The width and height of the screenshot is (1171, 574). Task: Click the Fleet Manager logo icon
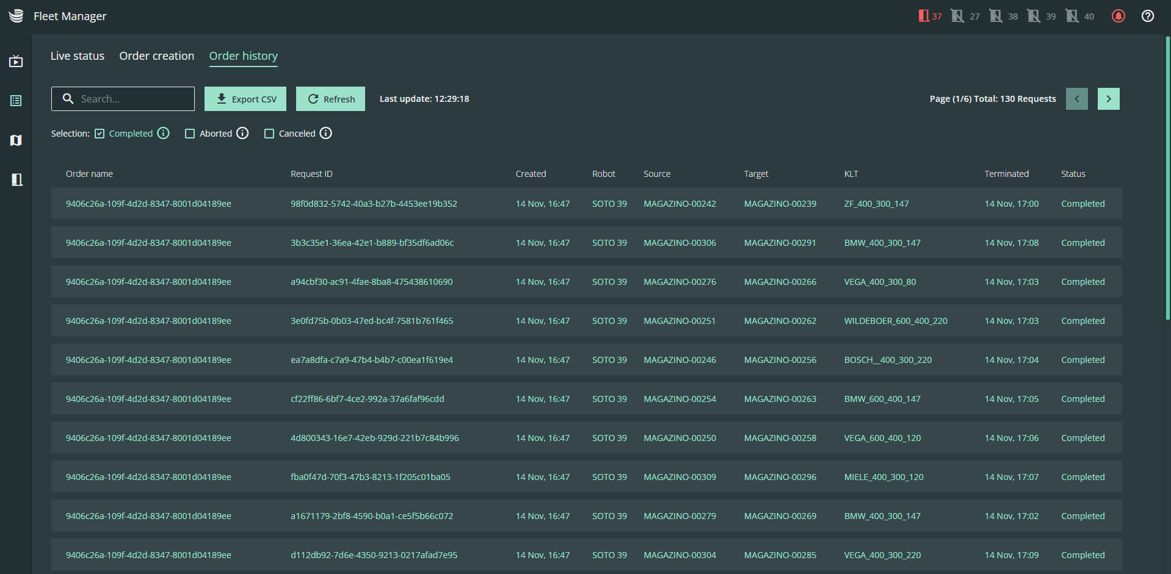click(x=16, y=16)
